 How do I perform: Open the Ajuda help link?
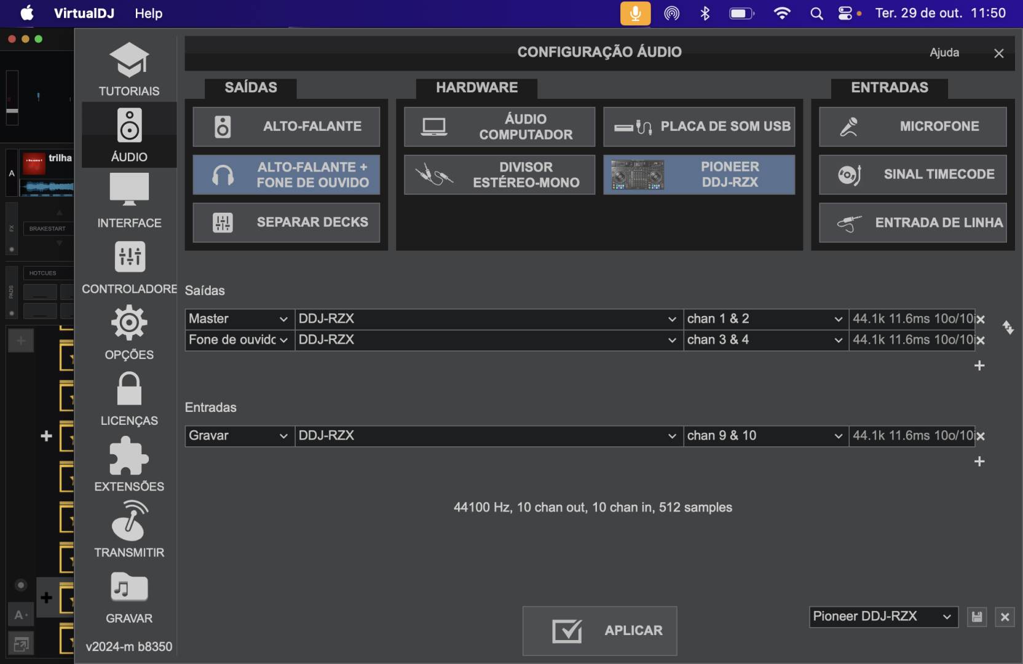coord(944,53)
